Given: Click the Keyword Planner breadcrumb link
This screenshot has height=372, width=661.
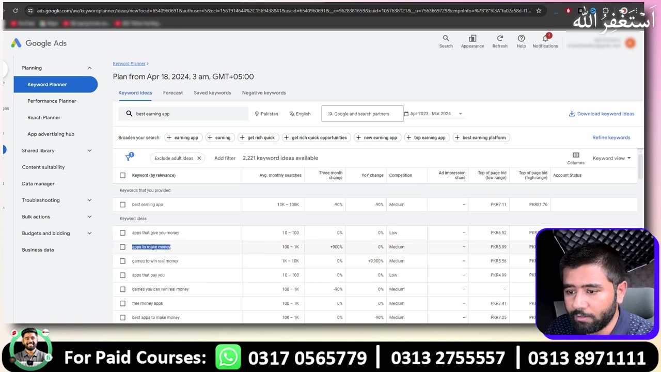Looking at the screenshot, I should pos(129,64).
